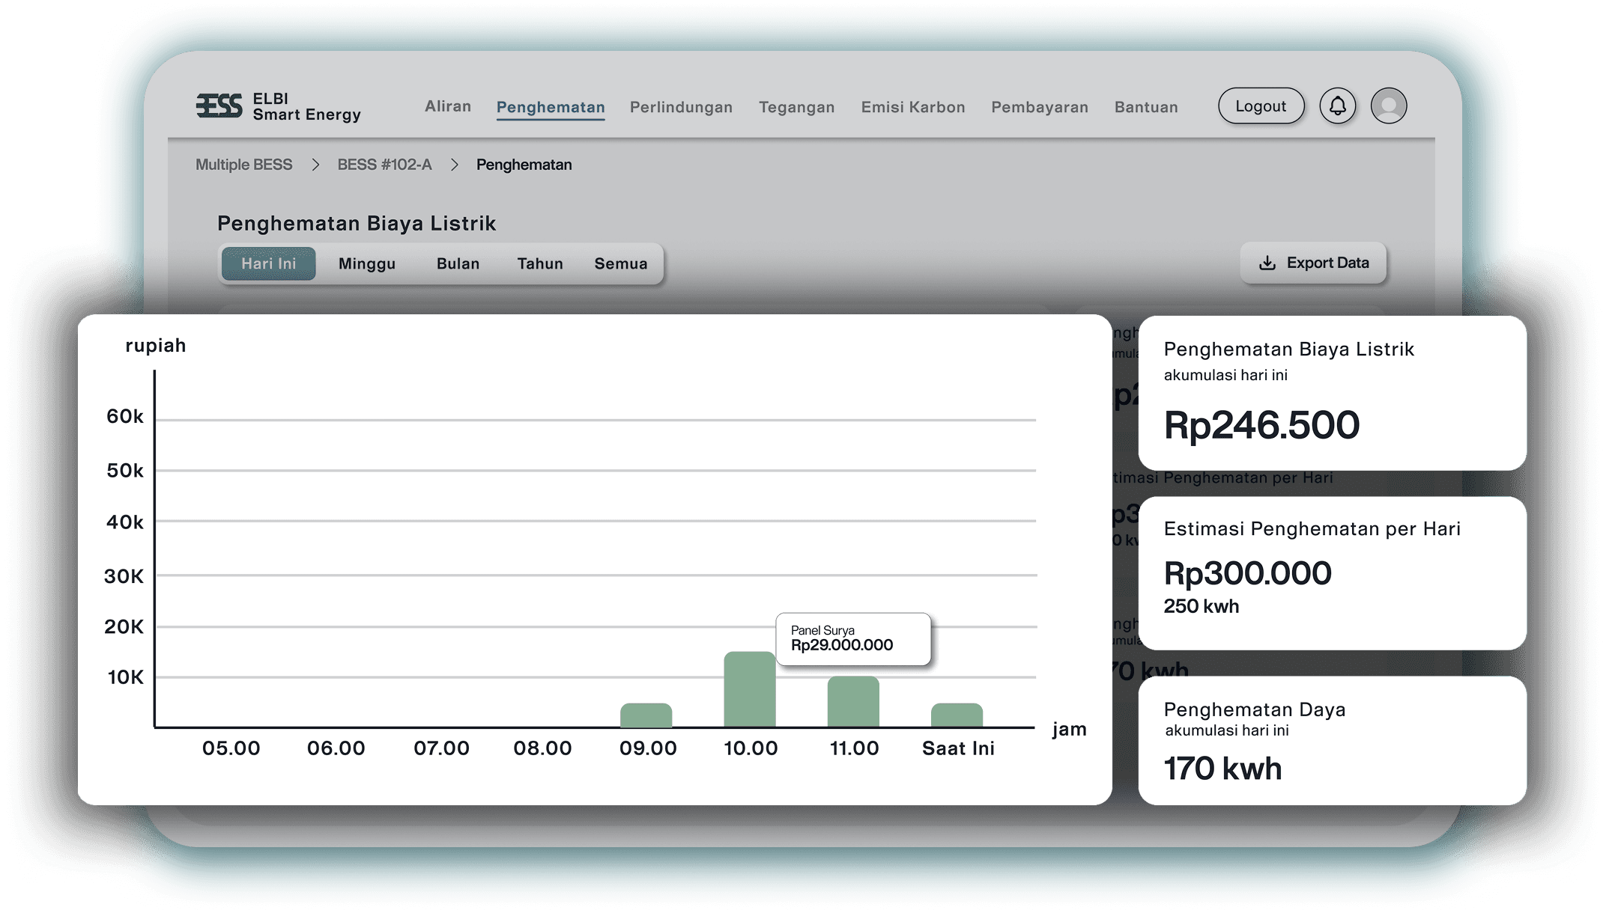Image resolution: width=1606 pixels, height=910 pixels.
Task: Click the ELBI Smart Energy logo
Action: pos(278,106)
